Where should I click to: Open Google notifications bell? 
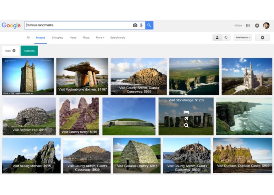pyautogui.click(x=257, y=26)
